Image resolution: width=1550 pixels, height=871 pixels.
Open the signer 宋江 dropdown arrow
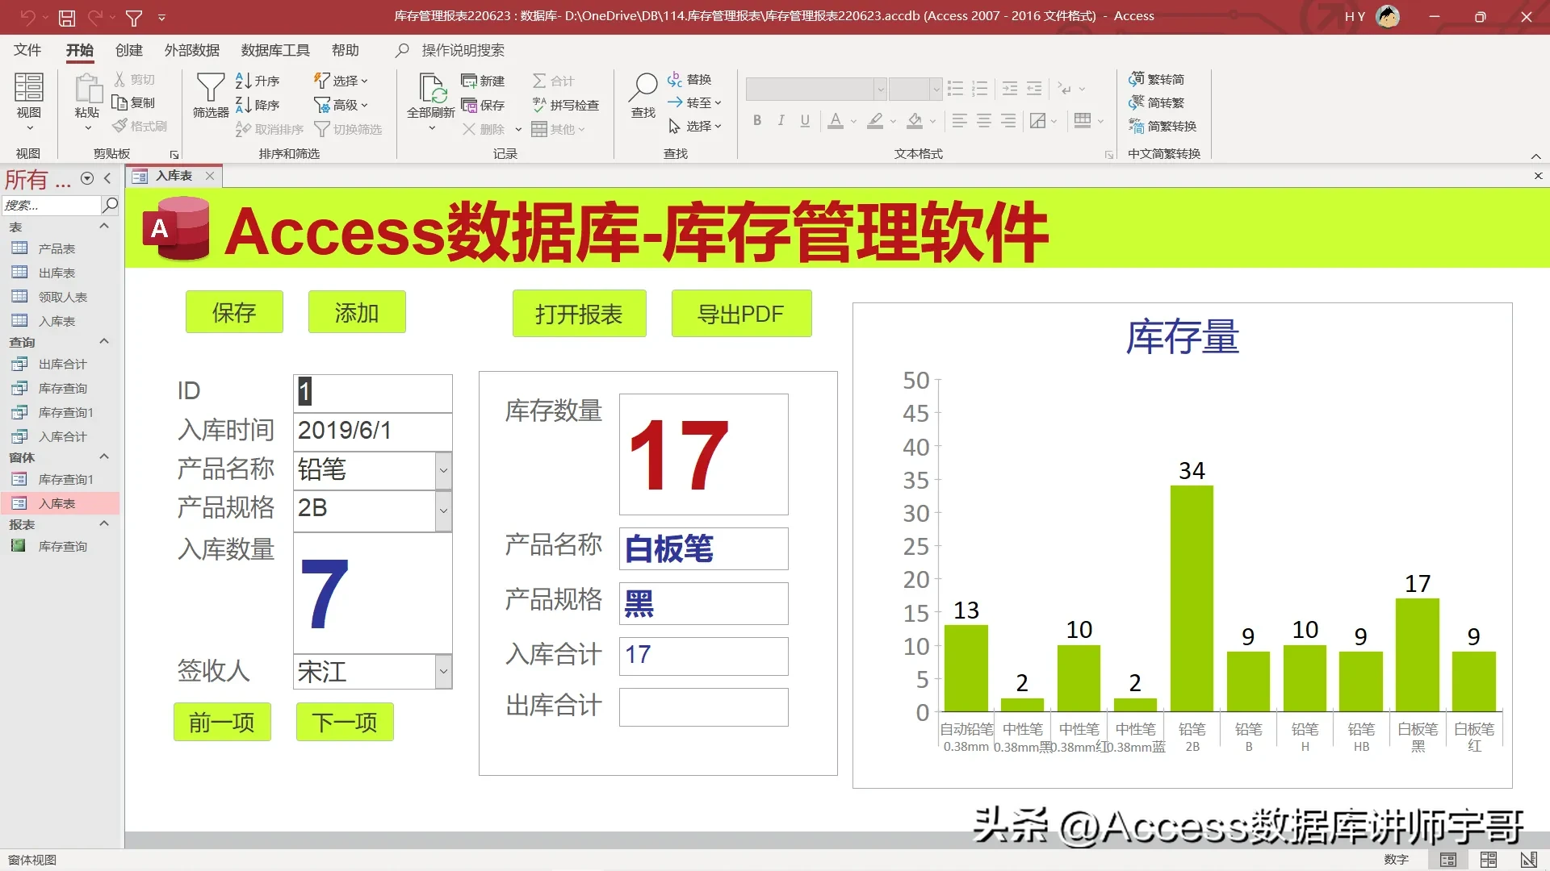click(x=443, y=672)
